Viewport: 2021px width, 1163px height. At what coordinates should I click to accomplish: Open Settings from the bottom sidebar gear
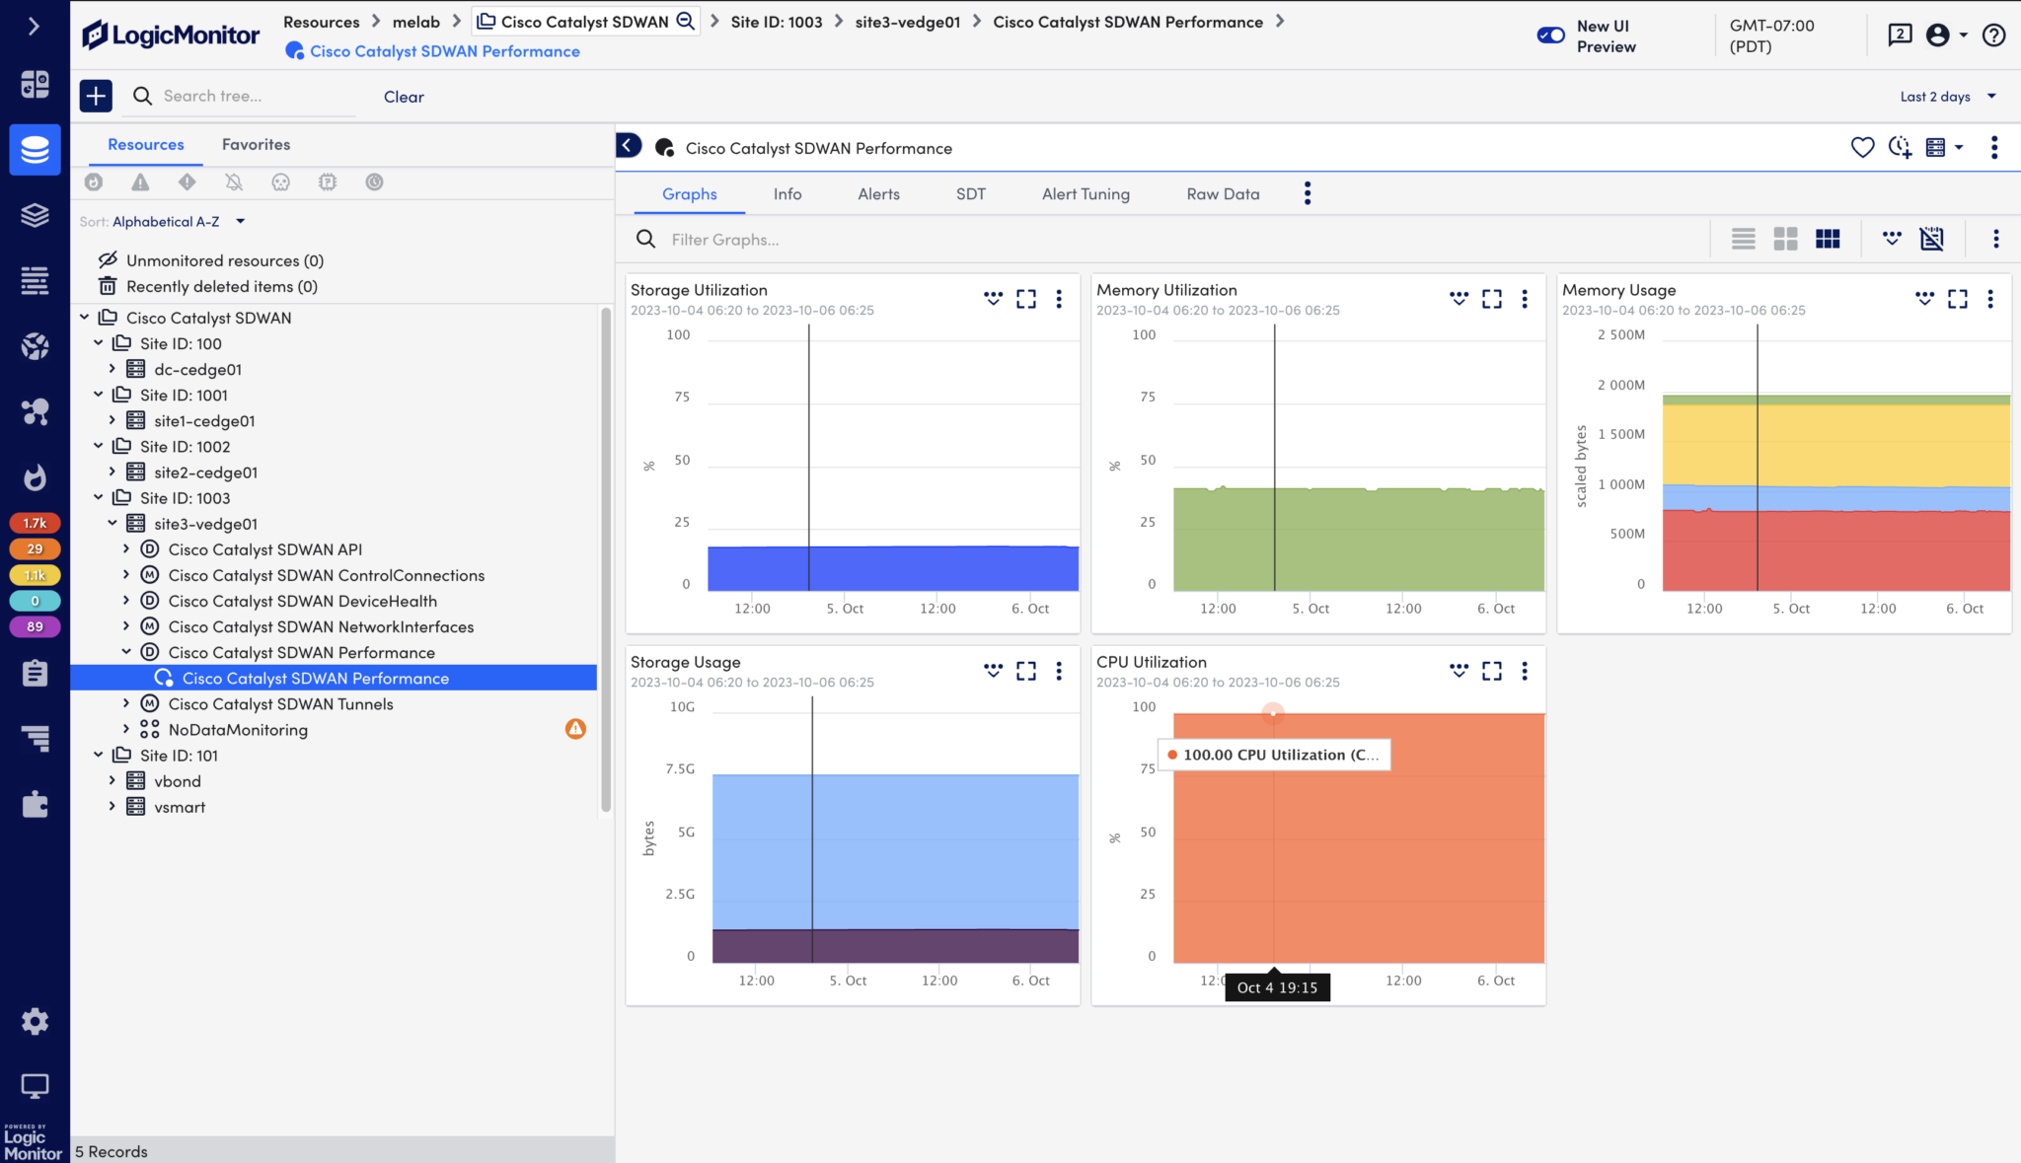pos(35,1021)
